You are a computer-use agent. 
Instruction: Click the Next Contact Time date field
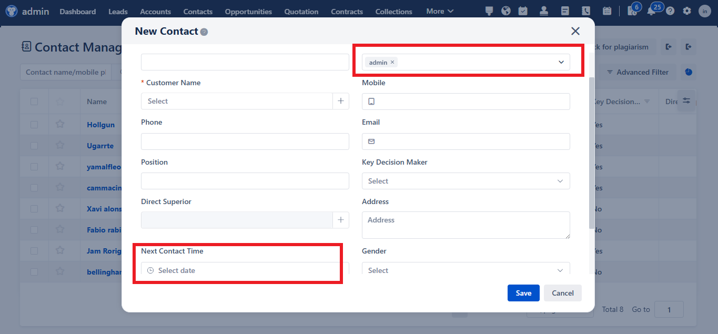pos(237,269)
